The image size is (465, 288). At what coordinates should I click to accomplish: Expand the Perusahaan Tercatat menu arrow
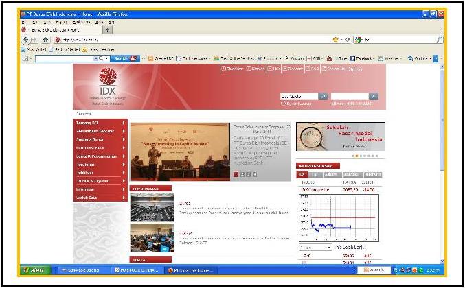click(124, 131)
